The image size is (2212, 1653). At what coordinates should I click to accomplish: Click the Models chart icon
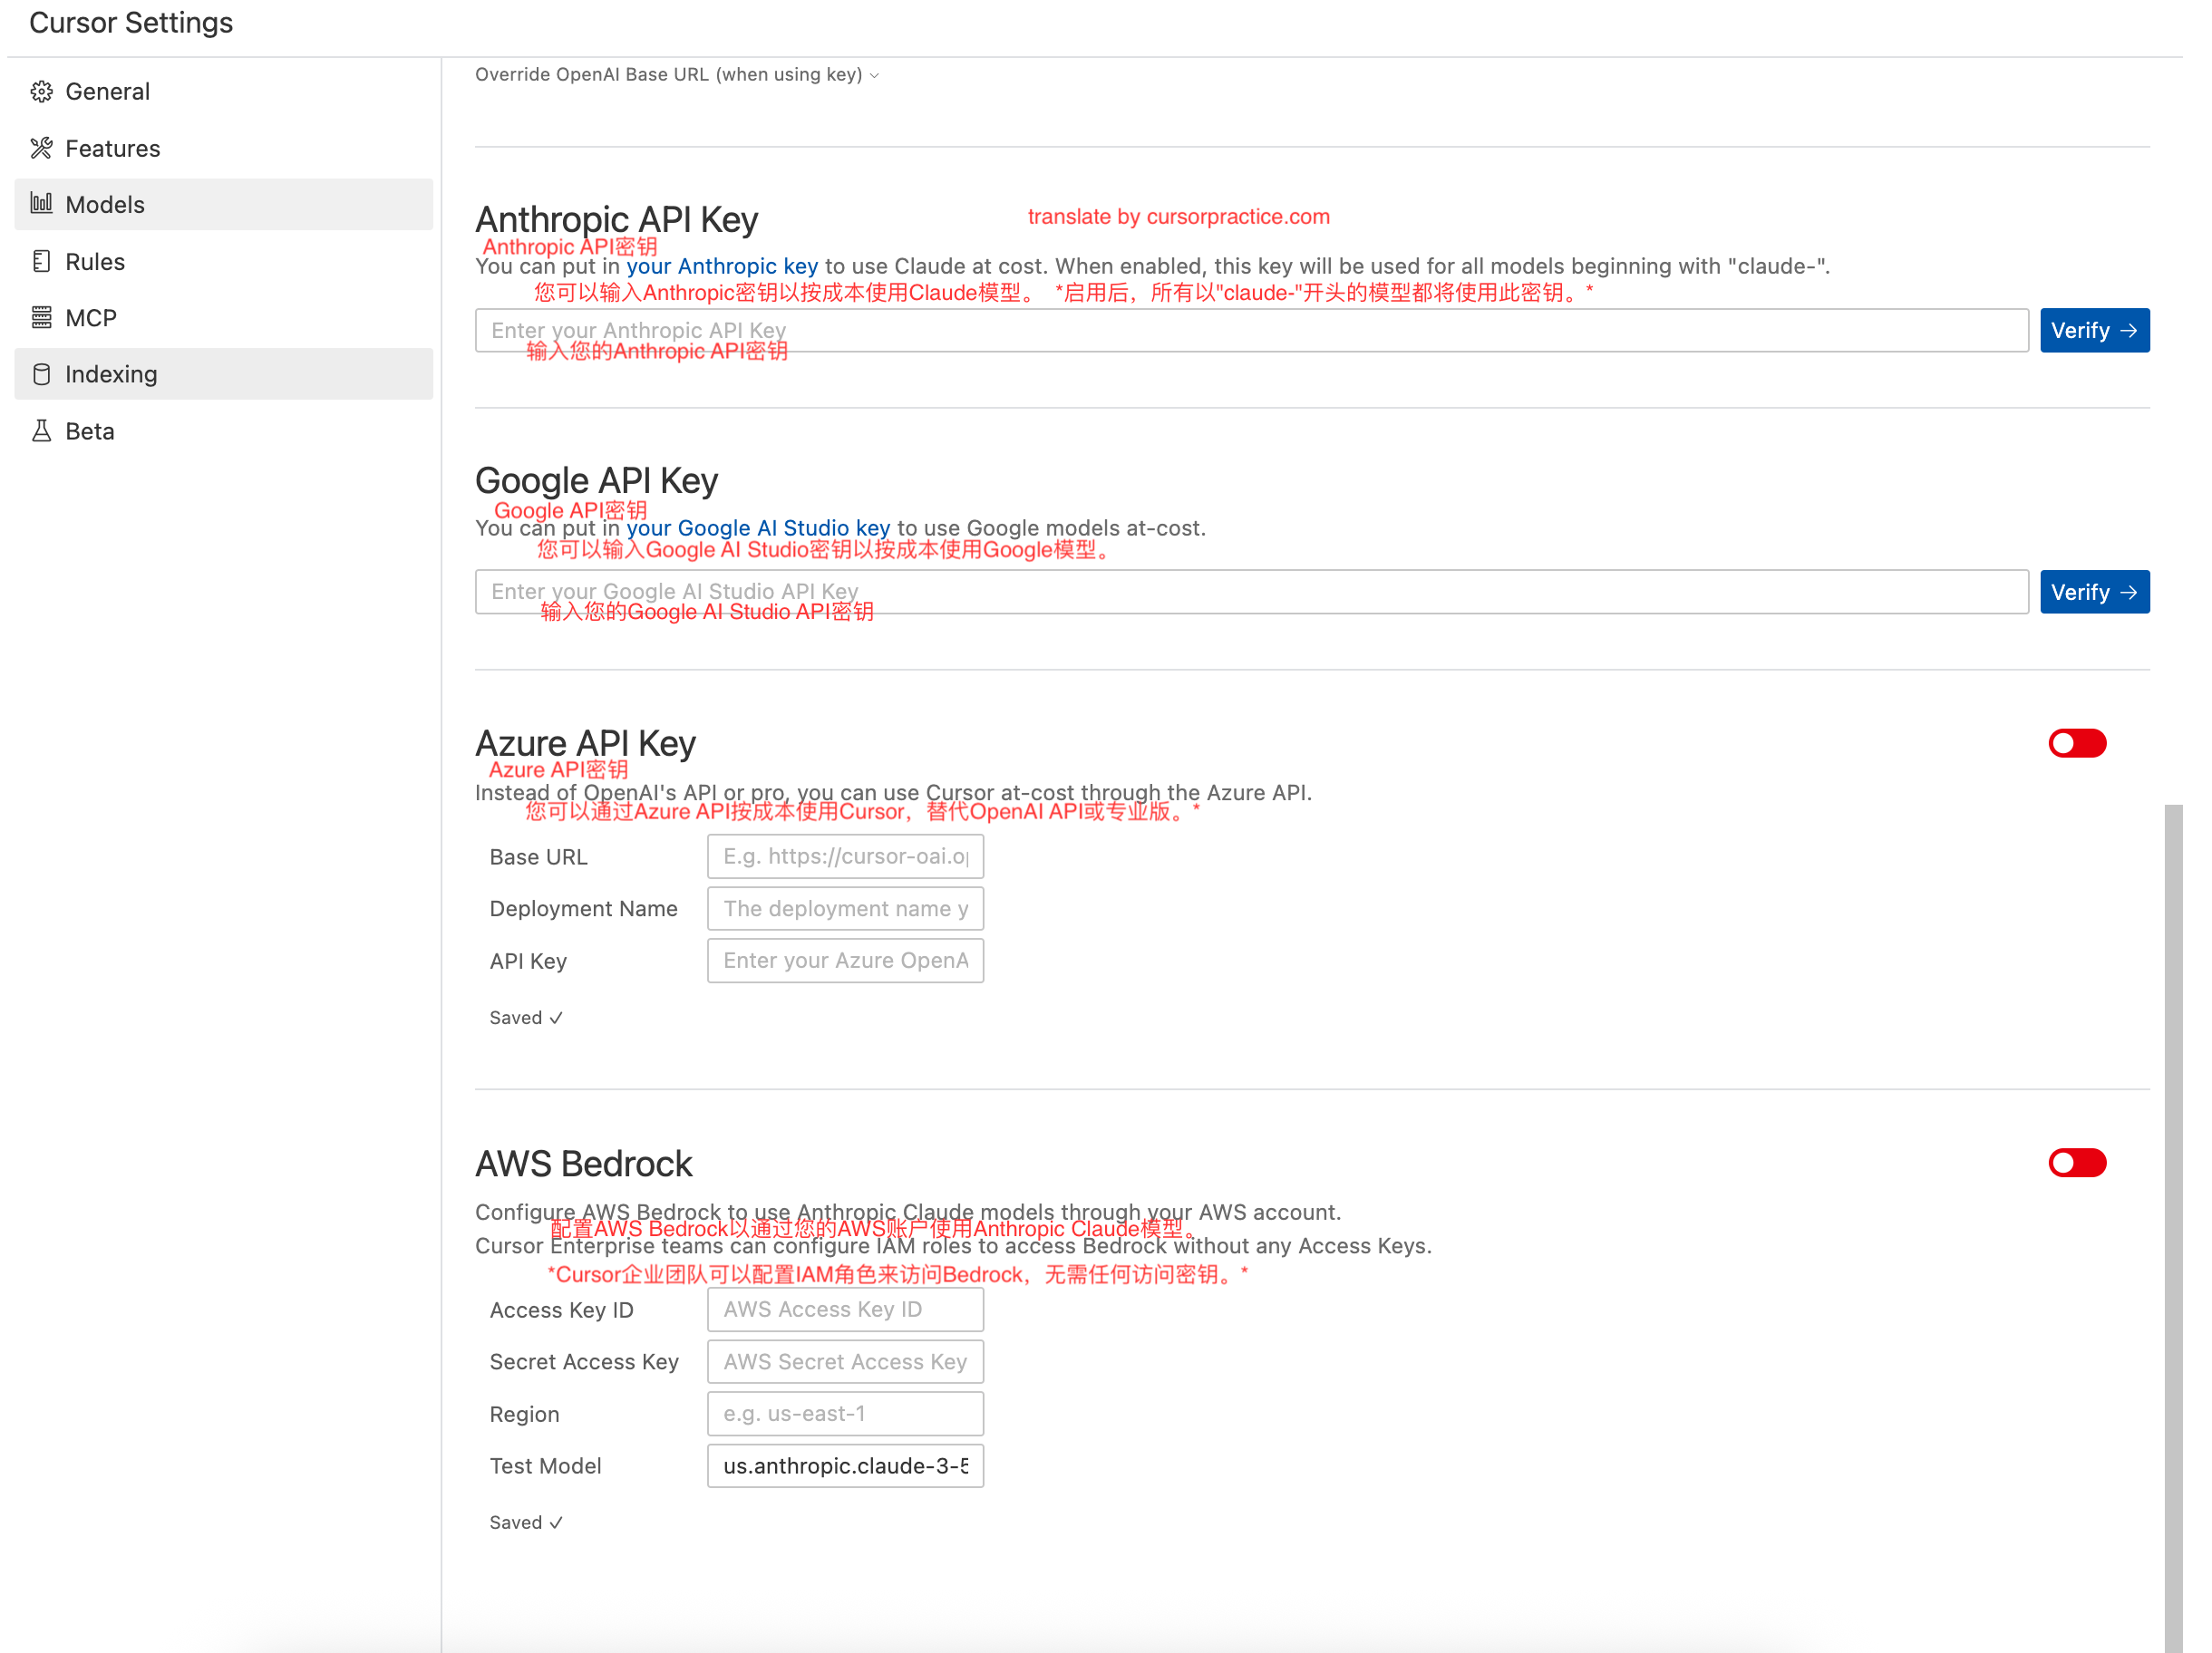click(41, 204)
